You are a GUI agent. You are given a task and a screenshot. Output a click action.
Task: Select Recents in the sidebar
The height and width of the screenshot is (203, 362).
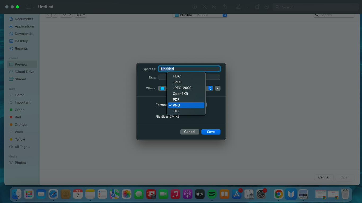point(22,49)
